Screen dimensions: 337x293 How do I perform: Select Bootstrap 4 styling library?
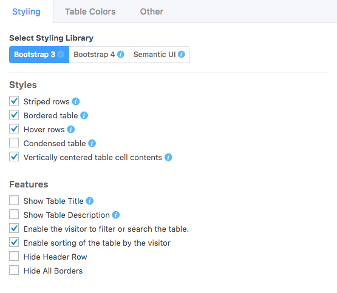[x=99, y=55]
